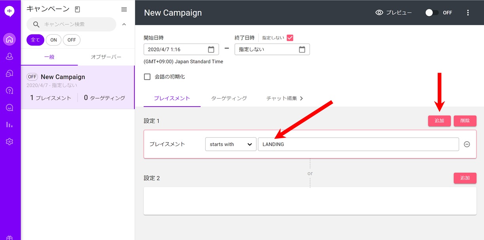Image resolution: width=484 pixels, height=240 pixels.
Task: Click the 追加 button for 設定 1
Action: 439,121
